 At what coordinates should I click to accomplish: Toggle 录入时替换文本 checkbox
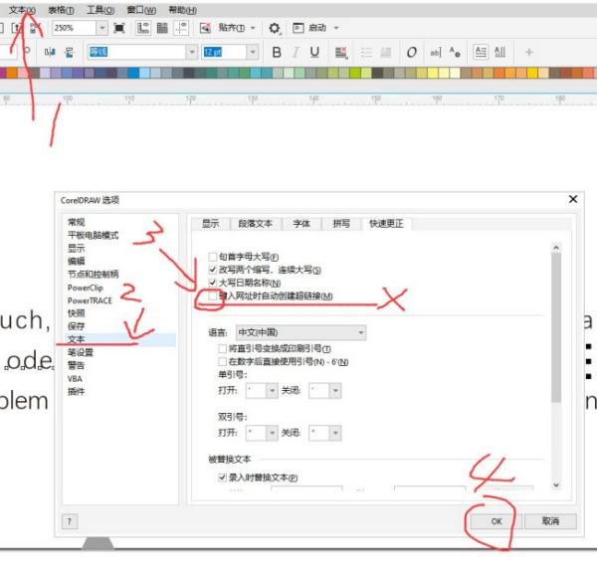click(222, 478)
